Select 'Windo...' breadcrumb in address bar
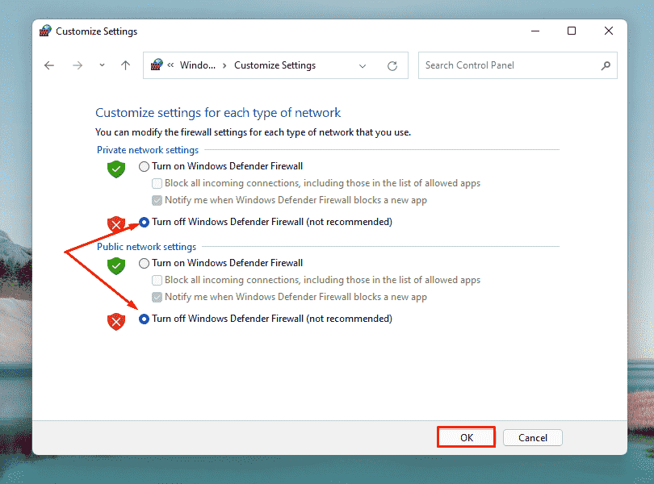Viewport: 654px width, 484px height. coord(198,65)
